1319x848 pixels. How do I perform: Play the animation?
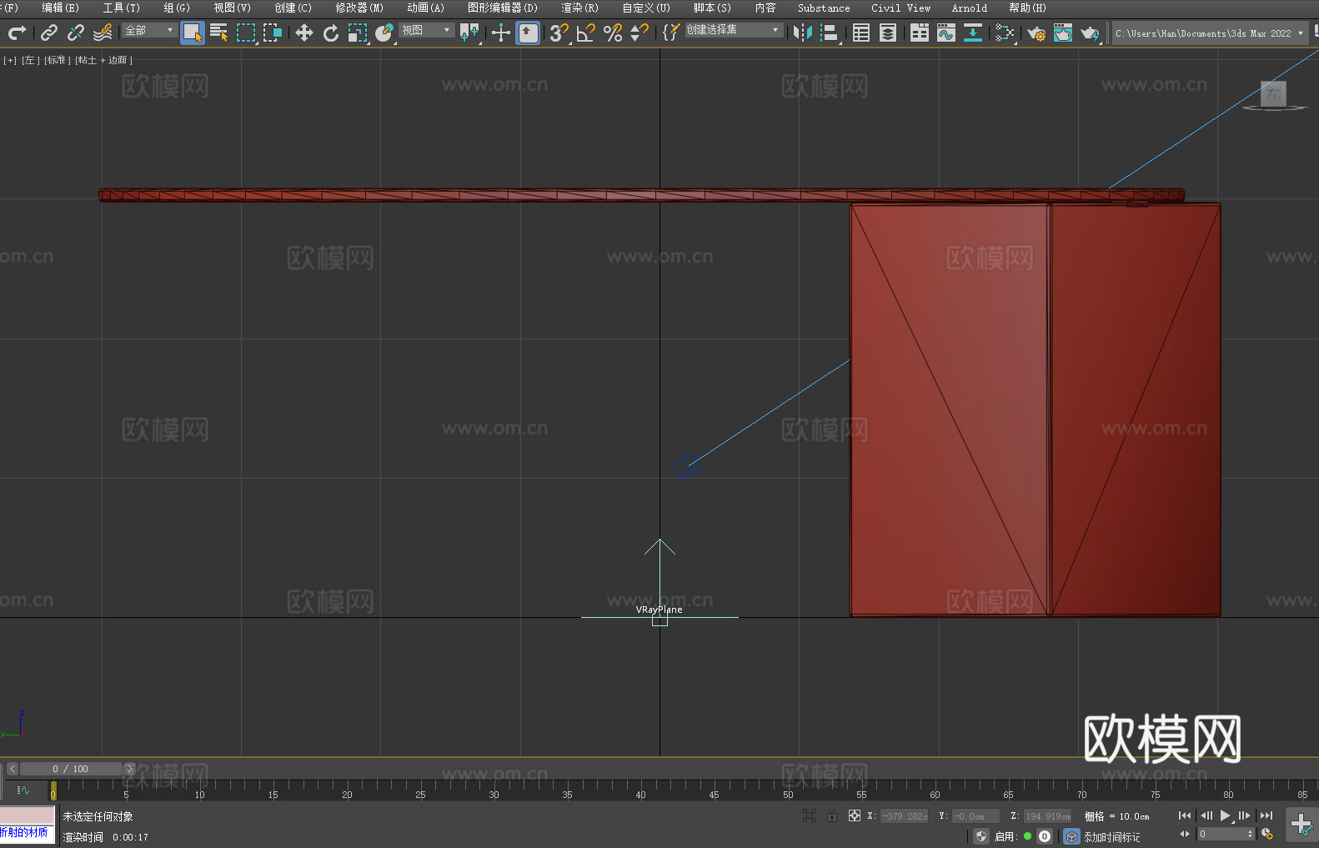point(1226,815)
